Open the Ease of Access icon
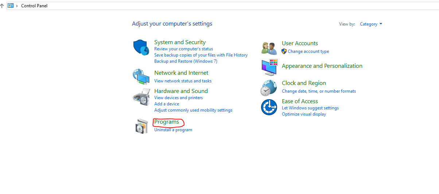 pyautogui.click(x=269, y=107)
